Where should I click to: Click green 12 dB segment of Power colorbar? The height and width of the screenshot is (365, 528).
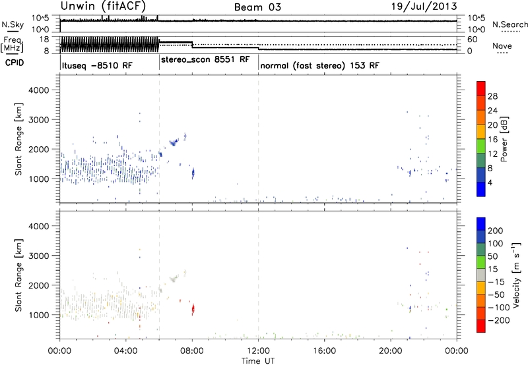481,146
